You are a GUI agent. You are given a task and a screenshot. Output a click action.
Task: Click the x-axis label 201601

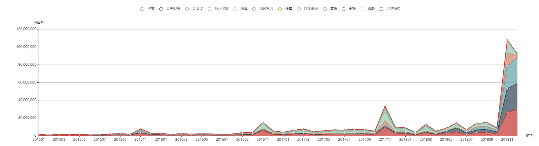(x=161, y=140)
